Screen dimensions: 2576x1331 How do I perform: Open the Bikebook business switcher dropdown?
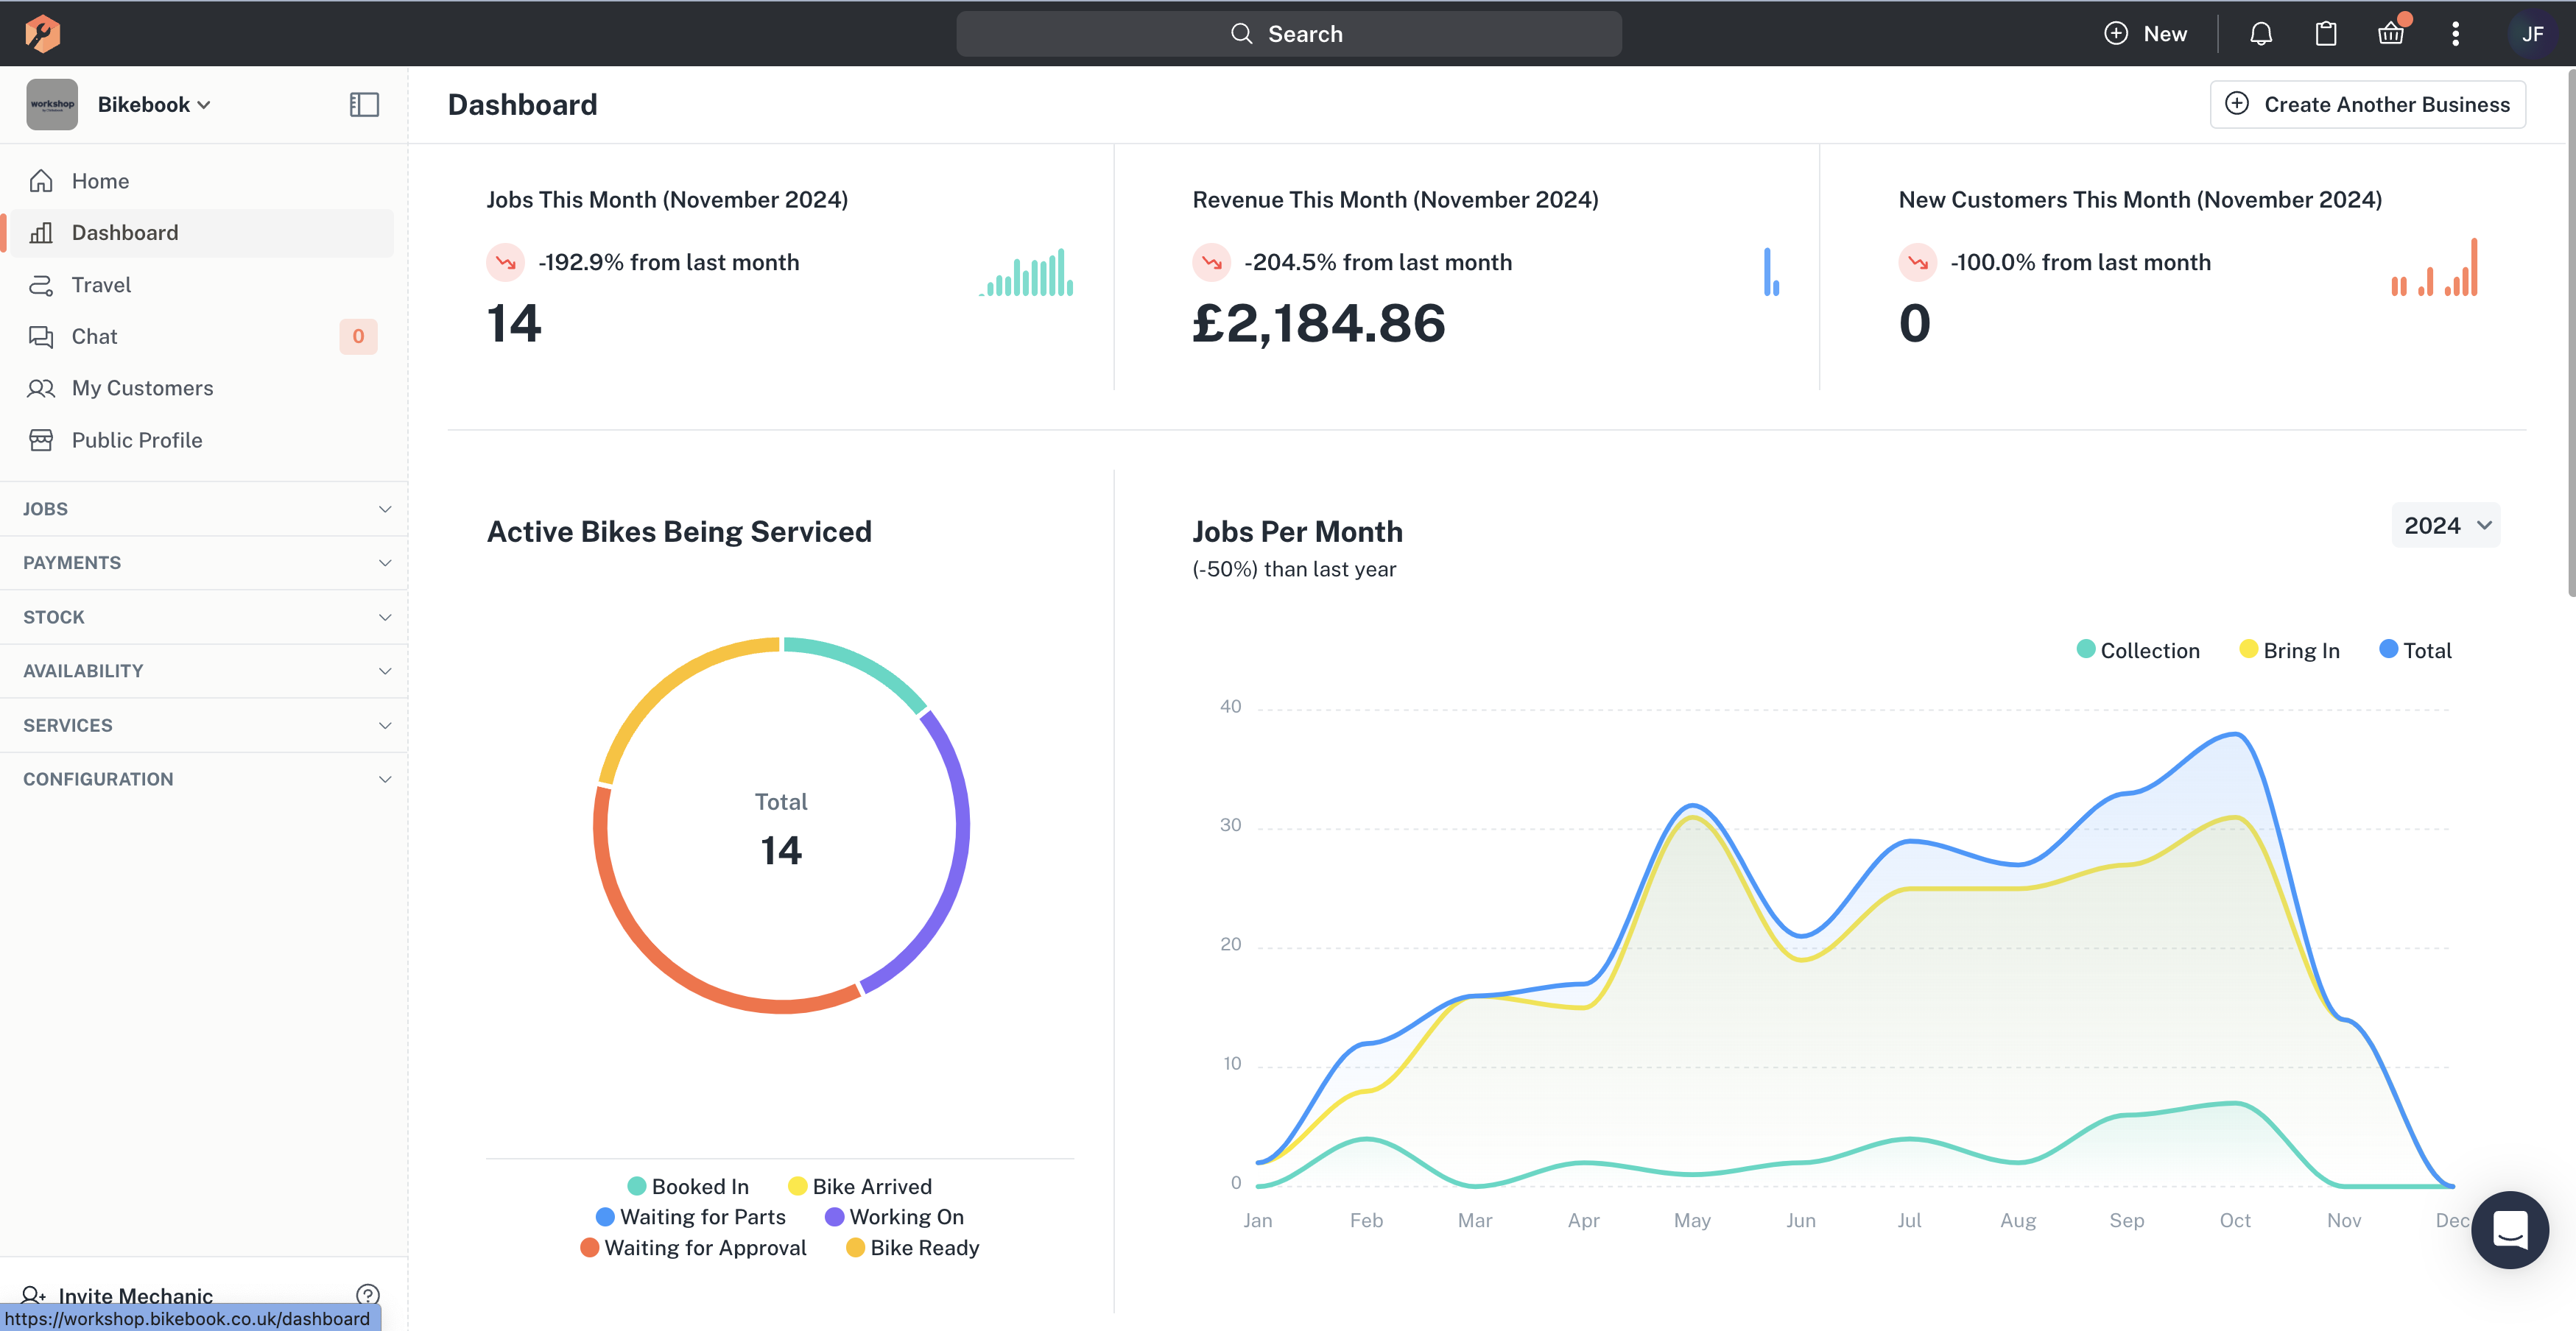(154, 105)
